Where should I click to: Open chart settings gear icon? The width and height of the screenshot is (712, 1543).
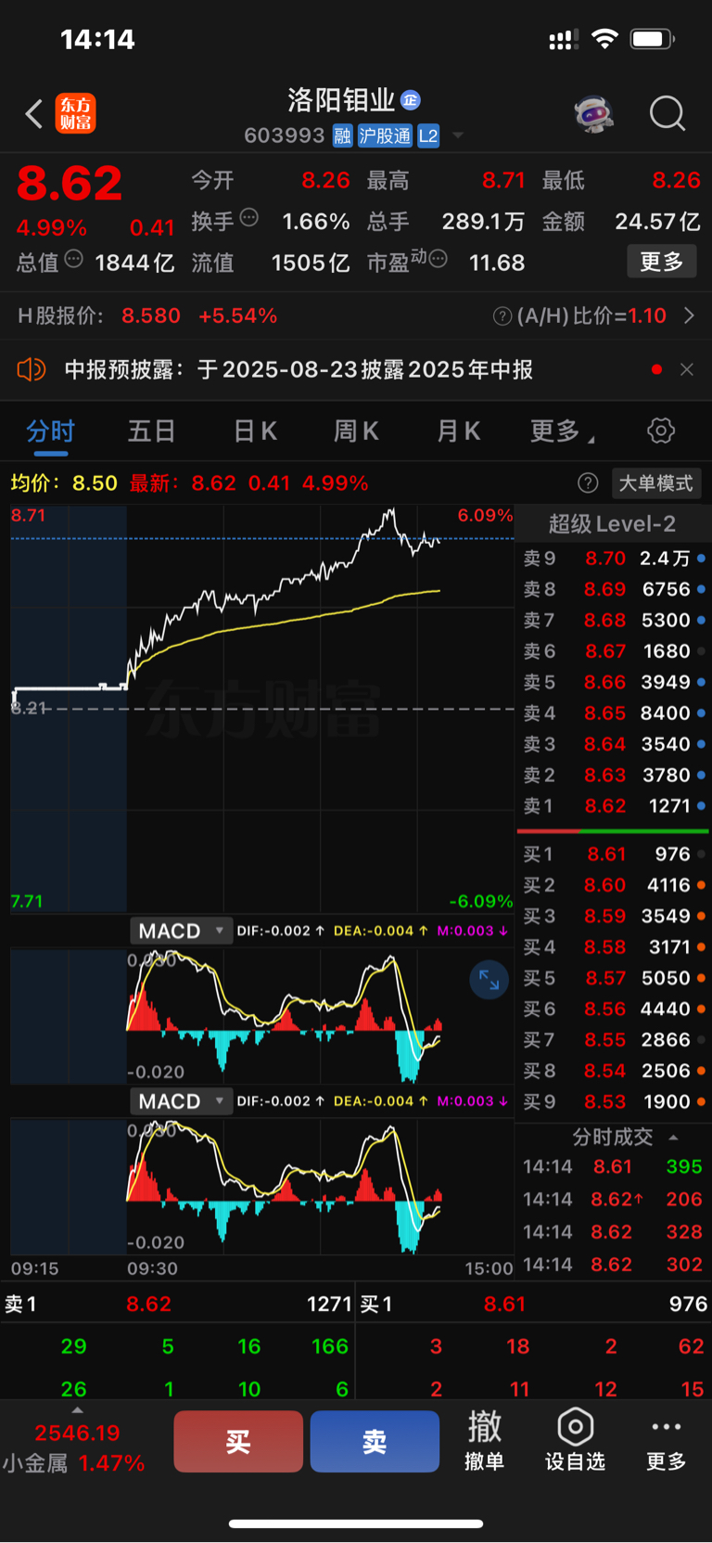[x=660, y=431]
